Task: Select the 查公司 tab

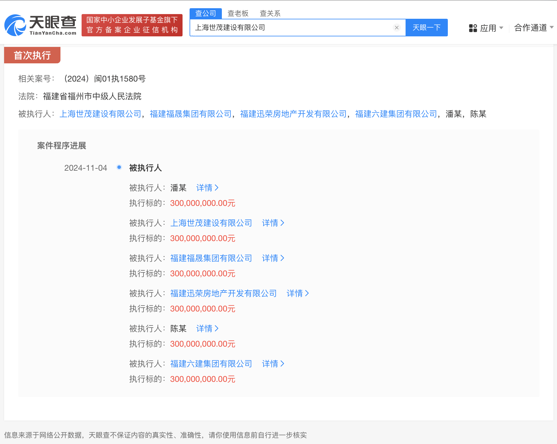Action: [x=206, y=13]
